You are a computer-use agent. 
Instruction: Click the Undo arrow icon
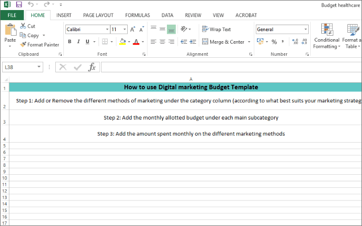[x=31, y=5]
